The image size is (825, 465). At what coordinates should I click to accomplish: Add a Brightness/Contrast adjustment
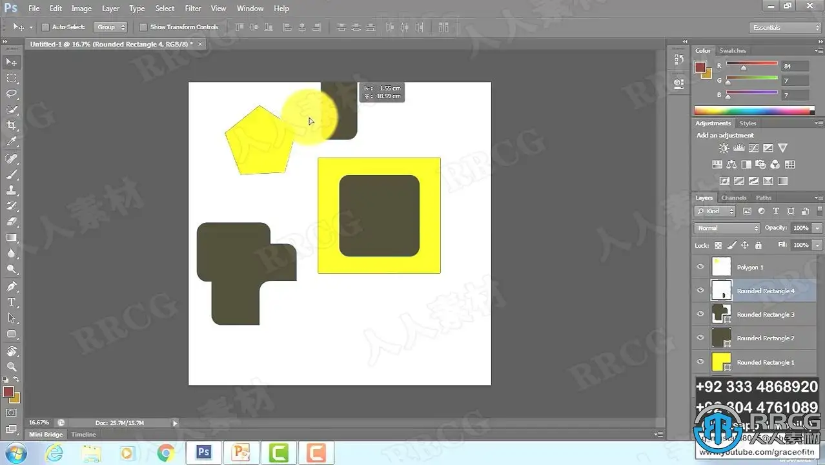(724, 149)
